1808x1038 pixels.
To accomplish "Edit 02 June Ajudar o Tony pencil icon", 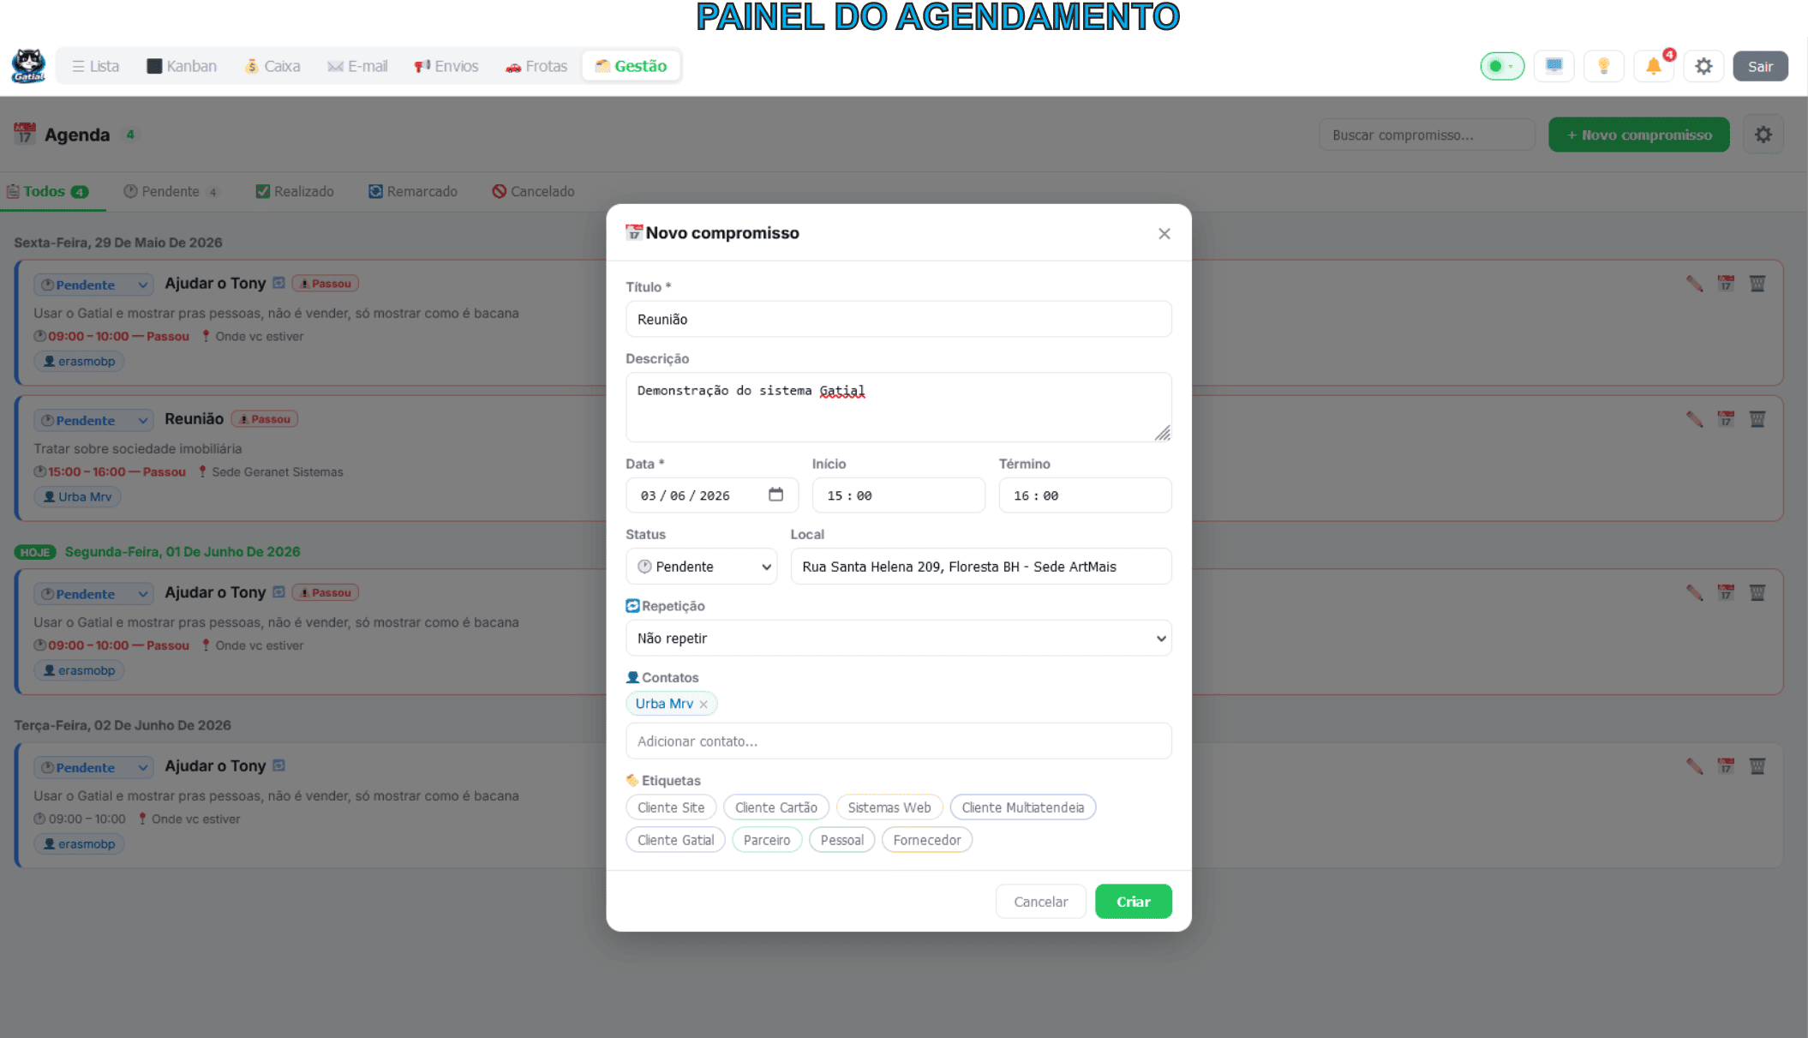I will 1694,766.
